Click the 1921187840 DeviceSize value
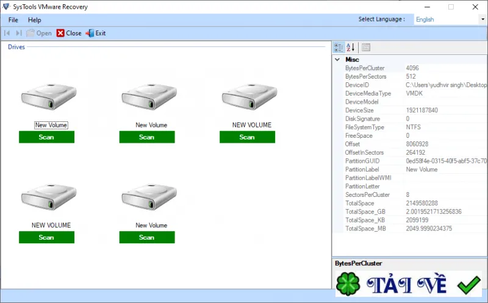 [x=422, y=110]
